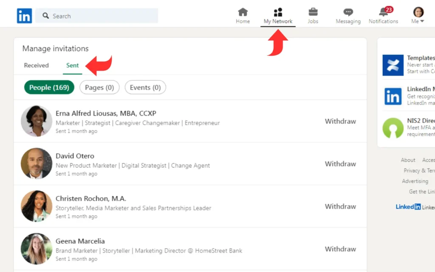Expand the Me profile dropdown

[418, 15]
